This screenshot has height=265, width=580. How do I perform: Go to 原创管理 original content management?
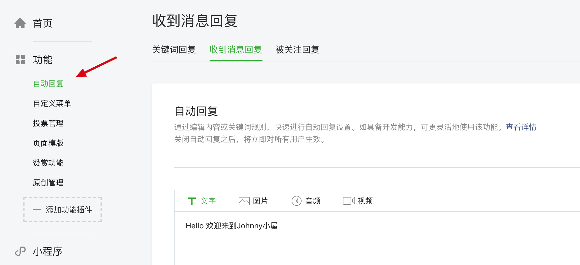click(48, 182)
